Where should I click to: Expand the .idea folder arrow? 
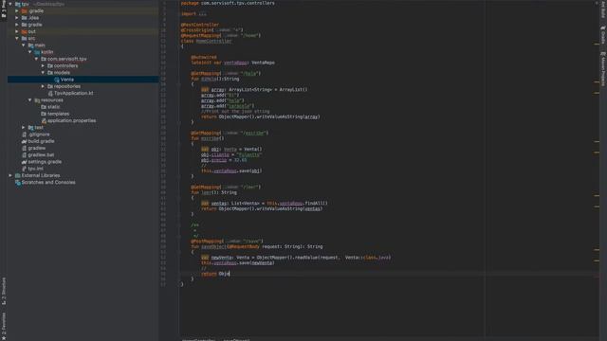pyautogui.click(x=17, y=18)
